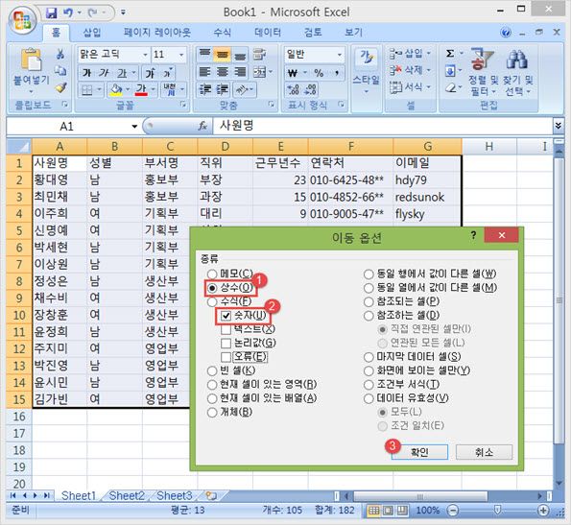Open the 검토 ribbon tab

[x=313, y=33]
